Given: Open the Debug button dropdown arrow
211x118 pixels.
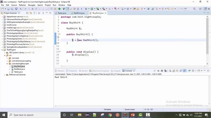Looking at the screenshot, I should (x=89, y=9).
